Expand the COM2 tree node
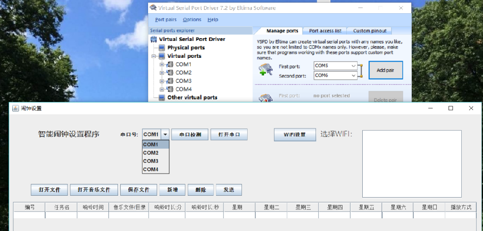The image size is (483, 231). click(162, 73)
